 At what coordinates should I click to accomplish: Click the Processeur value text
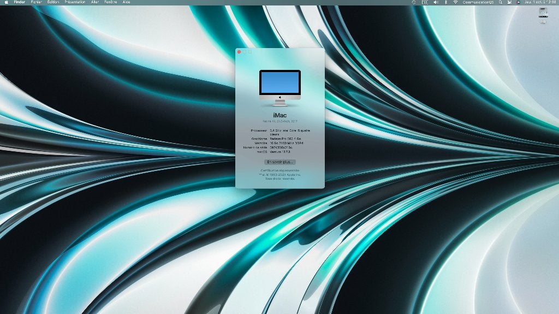point(290,132)
